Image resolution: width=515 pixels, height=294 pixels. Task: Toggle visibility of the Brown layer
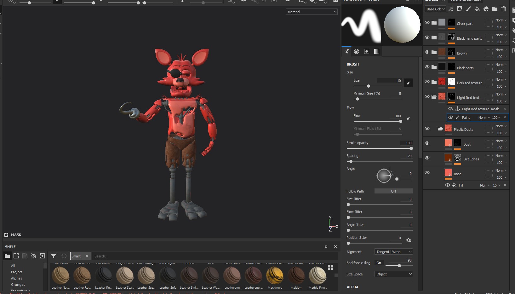(427, 52)
